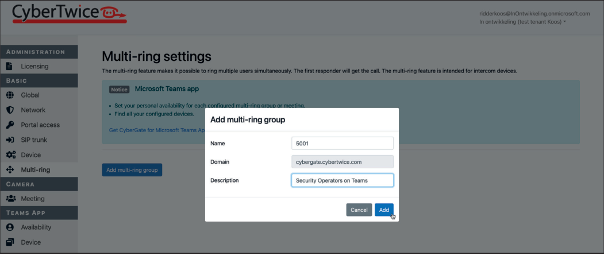Click the Name label in dialog
Viewport: 604px width, 255px height.
[218, 143]
